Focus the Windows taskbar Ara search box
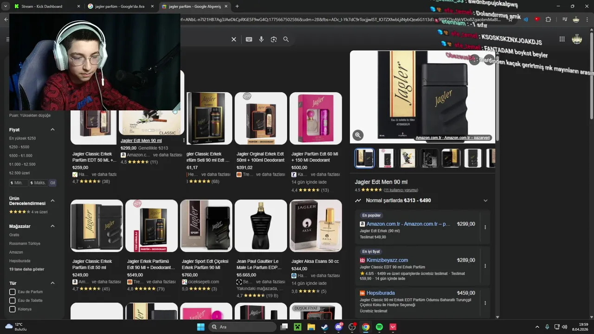 point(241,327)
